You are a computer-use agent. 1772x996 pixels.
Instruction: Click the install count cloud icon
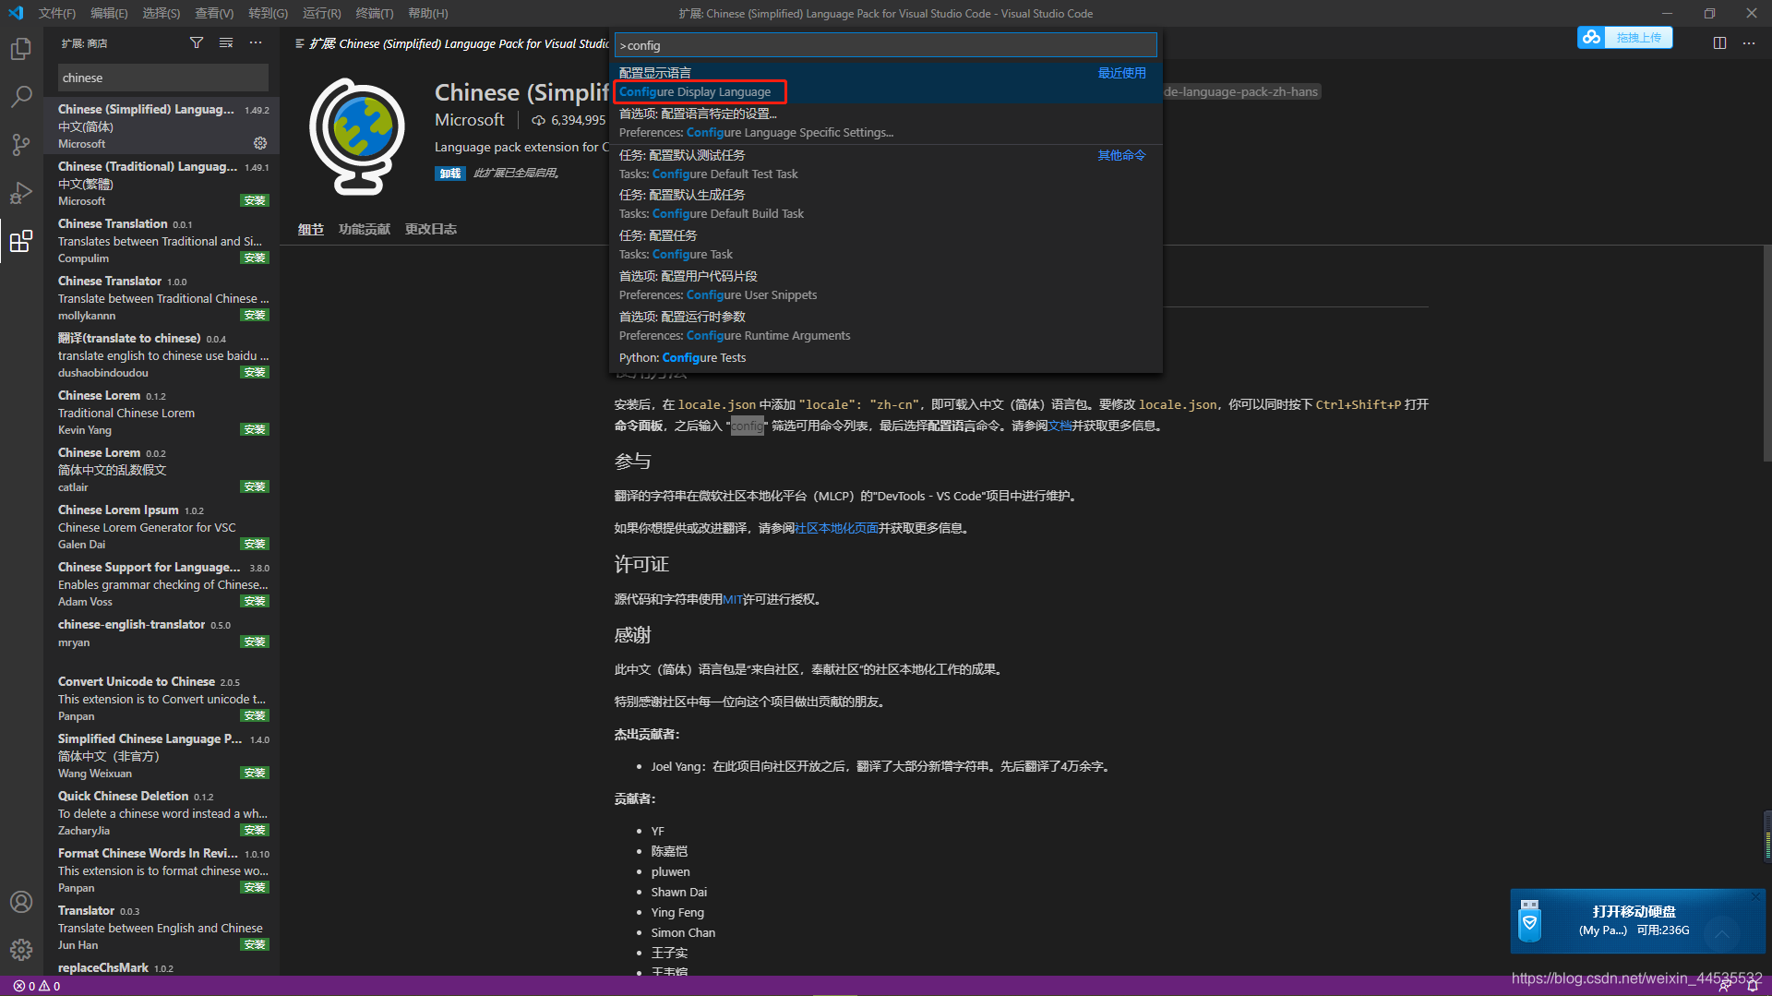[538, 120]
